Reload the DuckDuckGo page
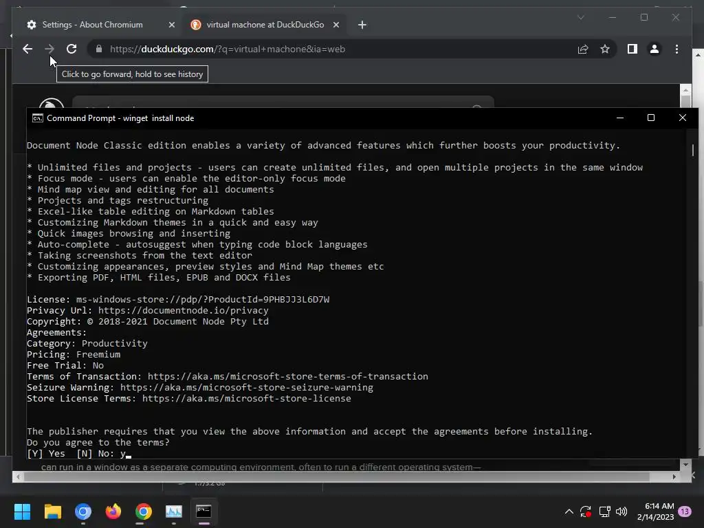The height and width of the screenshot is (528, 704). click(71, 49)
